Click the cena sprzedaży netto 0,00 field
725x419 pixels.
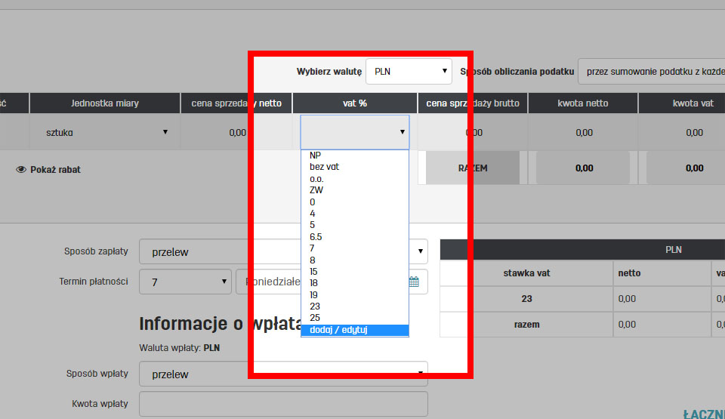click(236, 133)
